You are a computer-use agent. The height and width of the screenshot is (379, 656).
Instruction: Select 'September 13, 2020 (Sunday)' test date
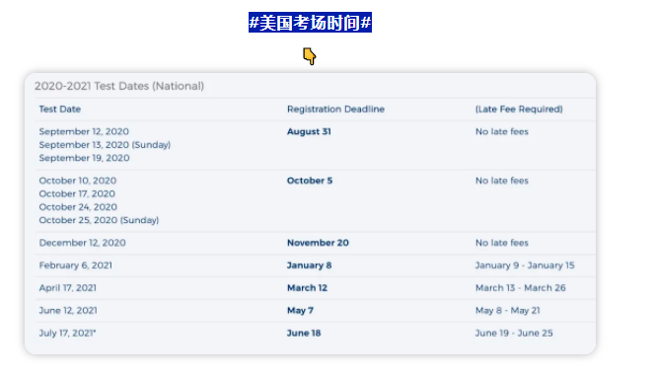click(105, 144)
